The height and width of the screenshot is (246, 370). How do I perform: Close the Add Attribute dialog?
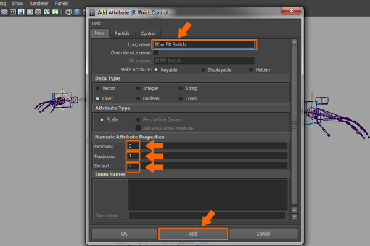[292, 10]
